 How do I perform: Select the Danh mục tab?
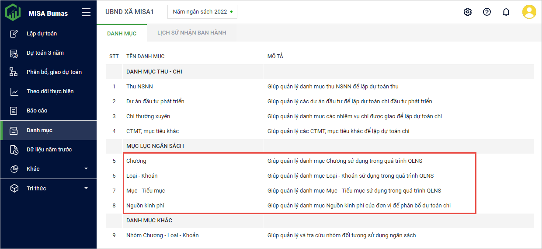(122, 33)
